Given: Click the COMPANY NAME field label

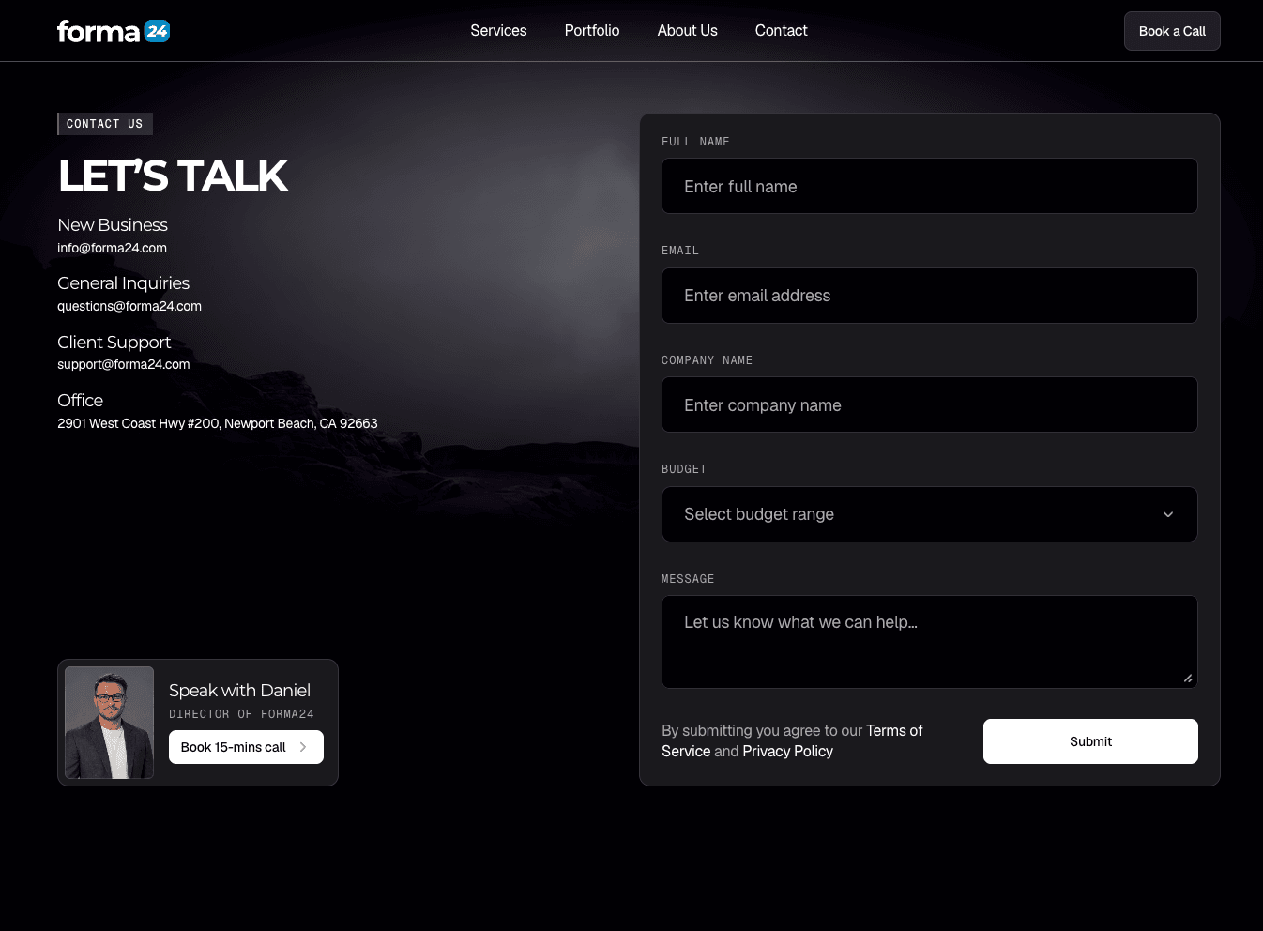Looking at the screenshot, I should point(707,360).
